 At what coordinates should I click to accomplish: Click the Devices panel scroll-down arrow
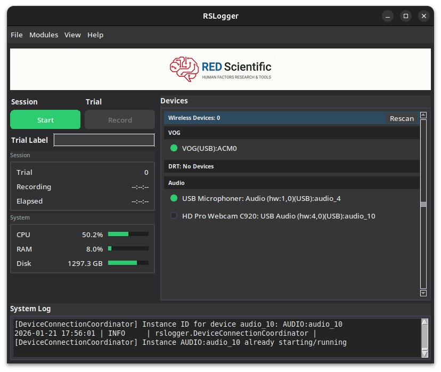[423, 293]
